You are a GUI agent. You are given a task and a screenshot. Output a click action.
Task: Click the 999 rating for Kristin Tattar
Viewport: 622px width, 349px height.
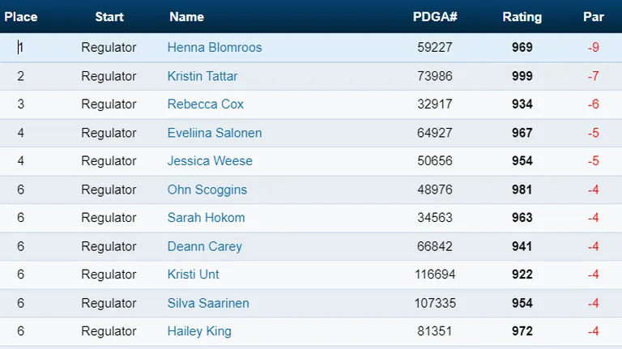[522, 76]
